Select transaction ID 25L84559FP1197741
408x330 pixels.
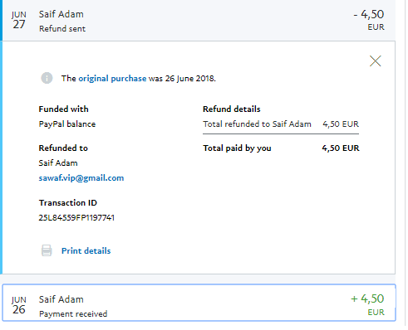(x=76, y=218)
